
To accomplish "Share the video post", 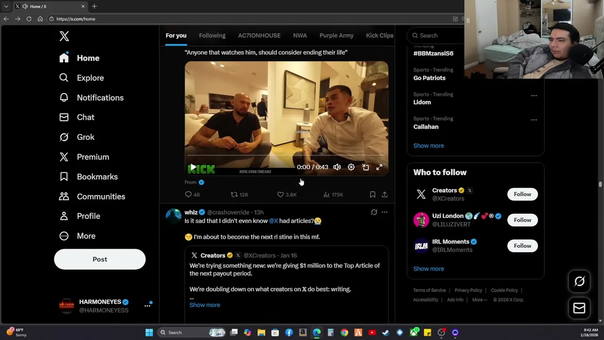I will pyautogui.click(x=385, y=195).
